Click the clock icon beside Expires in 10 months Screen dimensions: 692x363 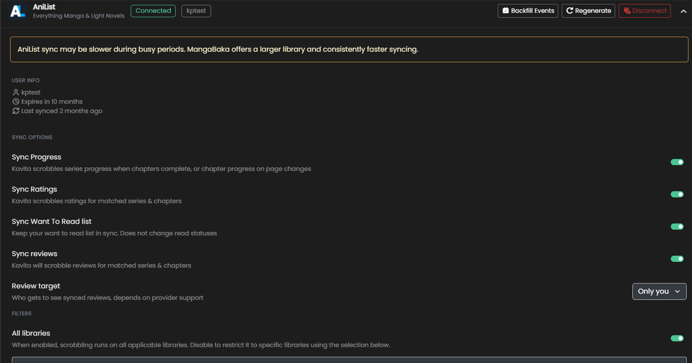click(16, 102)
